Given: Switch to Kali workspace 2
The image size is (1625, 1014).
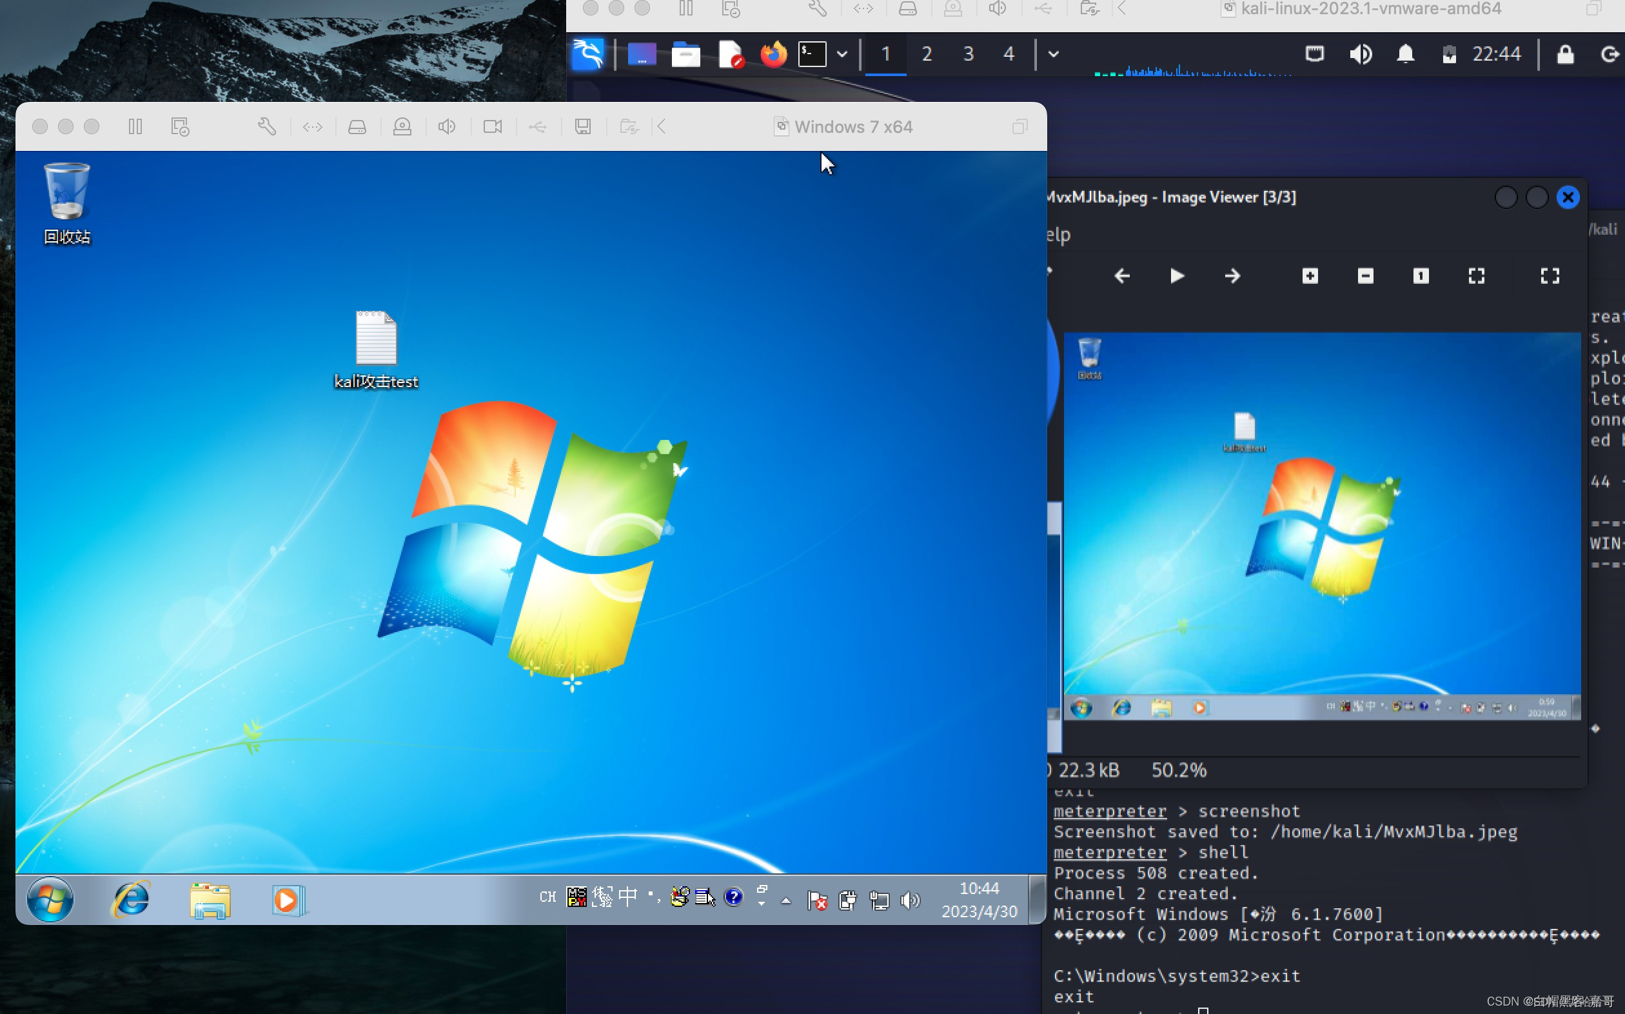Looking at the screenshot, I should (x=927, y=54).
